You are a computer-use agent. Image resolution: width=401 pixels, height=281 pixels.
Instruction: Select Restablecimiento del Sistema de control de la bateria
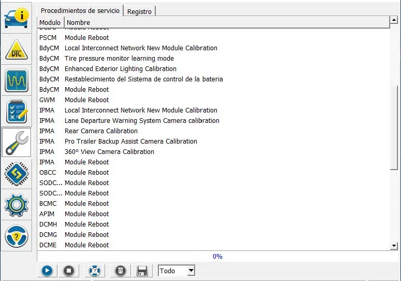(214, 79)
